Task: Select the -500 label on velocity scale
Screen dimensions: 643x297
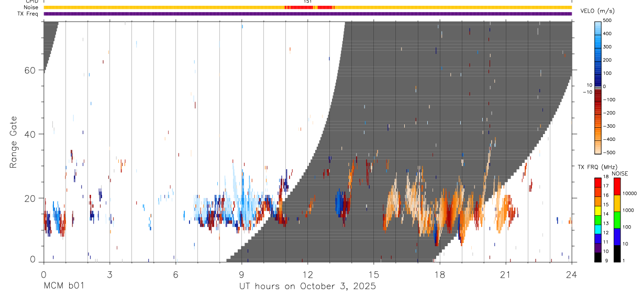Action: coord(610,153)
